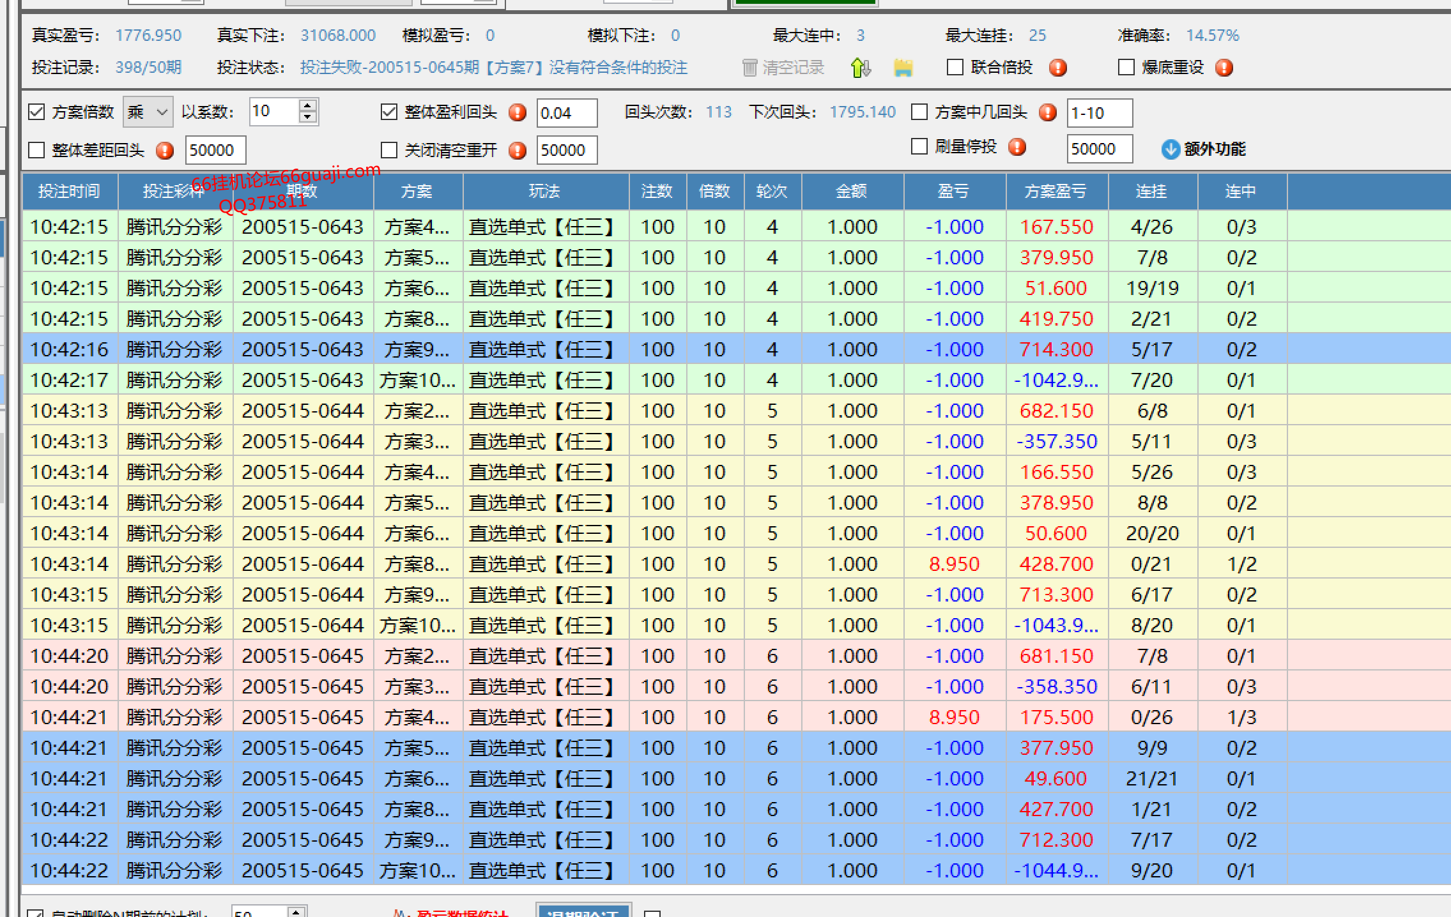Screen dimensions: 1451x917
Task: Sort by the 连挂 column header
Action: (1153, 191)
